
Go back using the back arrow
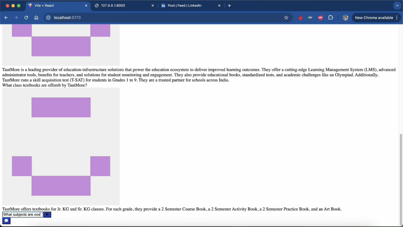click(x=6, y=18)
